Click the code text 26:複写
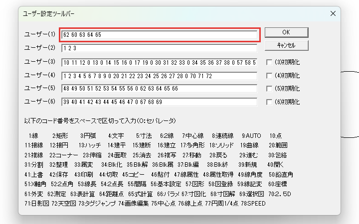Viewport: 359px width, 224px height. [x=167, y=155]
